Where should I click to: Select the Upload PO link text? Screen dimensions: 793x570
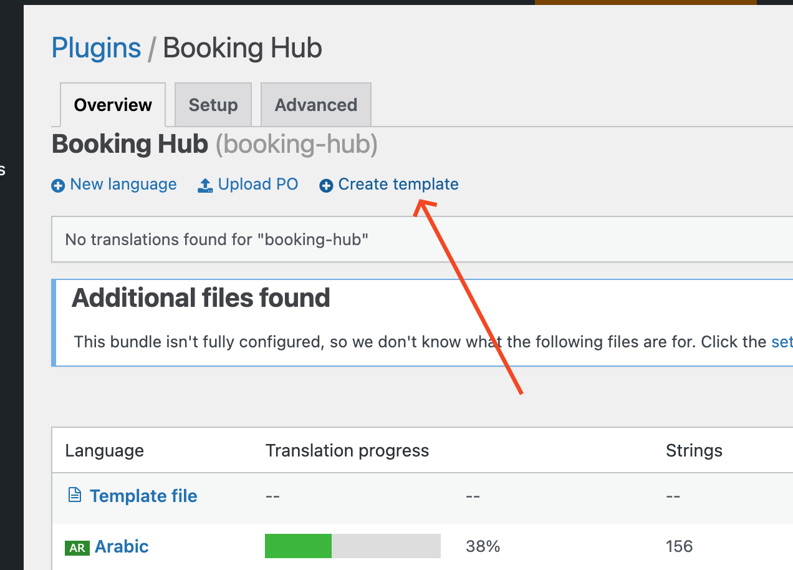click(258, 185)
